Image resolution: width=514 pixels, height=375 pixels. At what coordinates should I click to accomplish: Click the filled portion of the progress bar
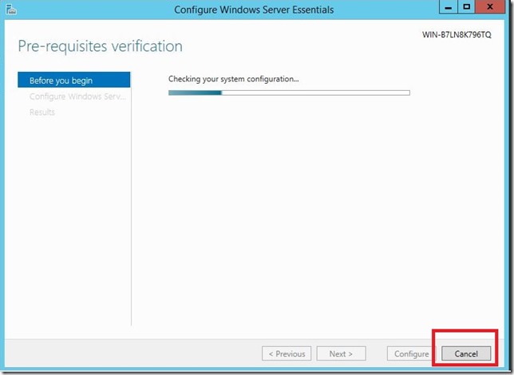(194, 93)
